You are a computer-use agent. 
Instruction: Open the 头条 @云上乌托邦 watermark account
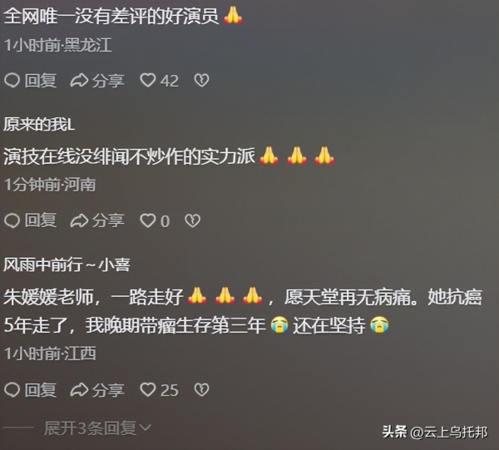tap(435, 433)
